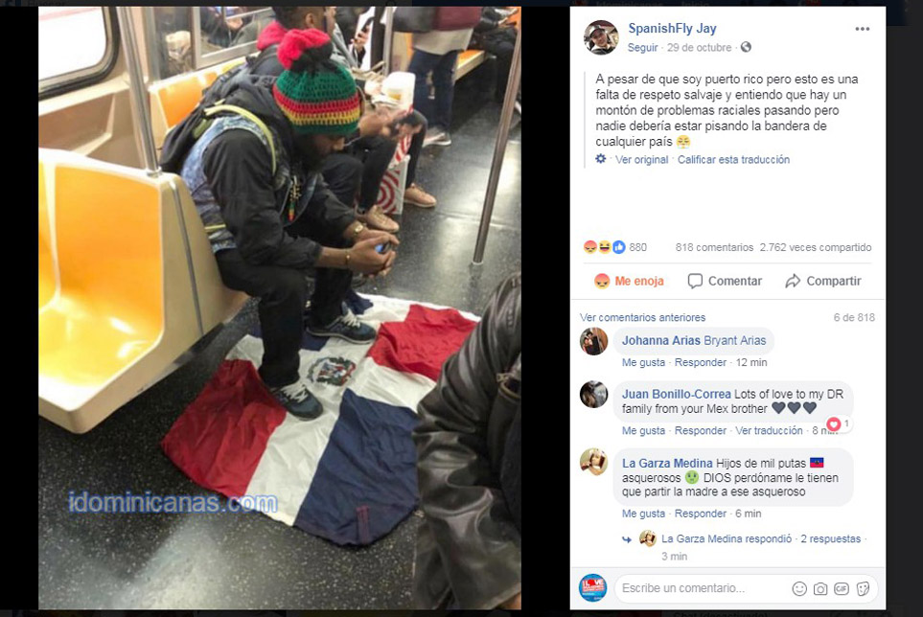Click the emoji icon in comment box
The height and width of the screenshot is (617, 923).
(798, 588)
